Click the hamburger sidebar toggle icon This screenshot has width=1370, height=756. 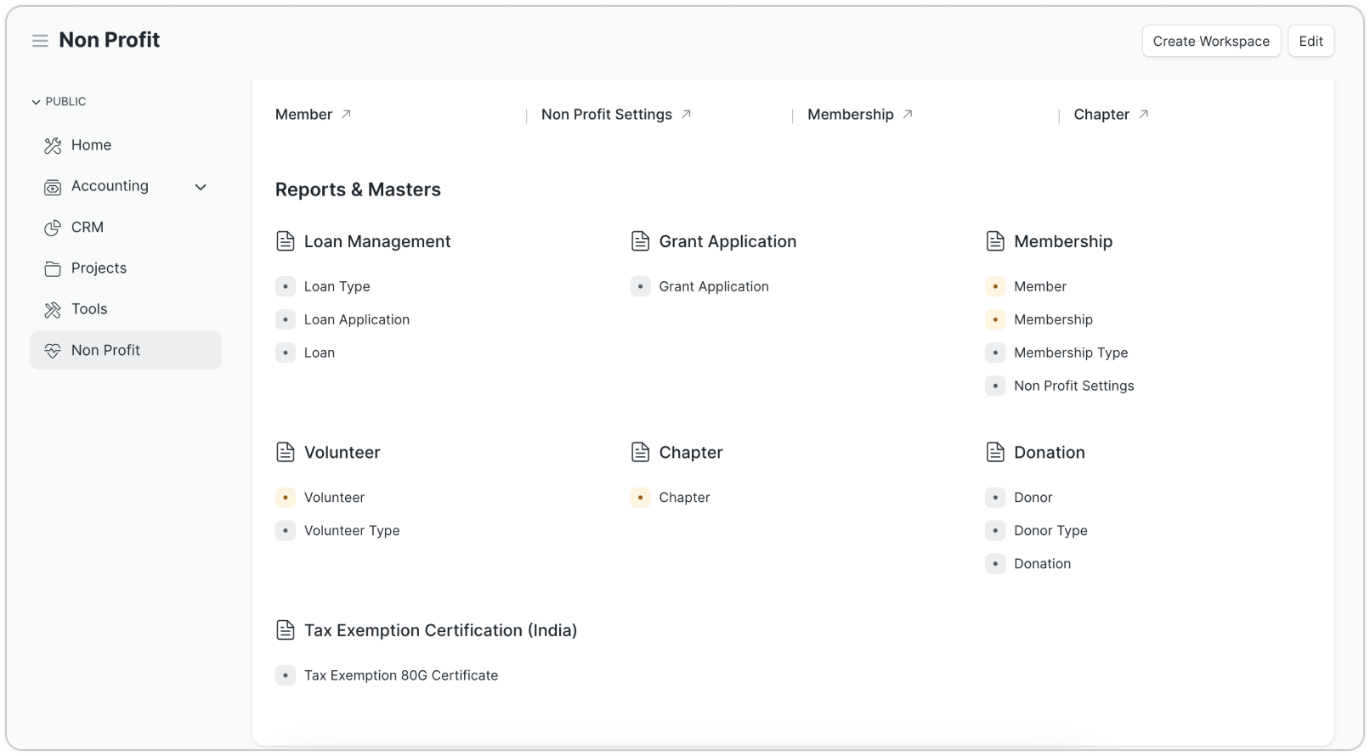point(40,41)
